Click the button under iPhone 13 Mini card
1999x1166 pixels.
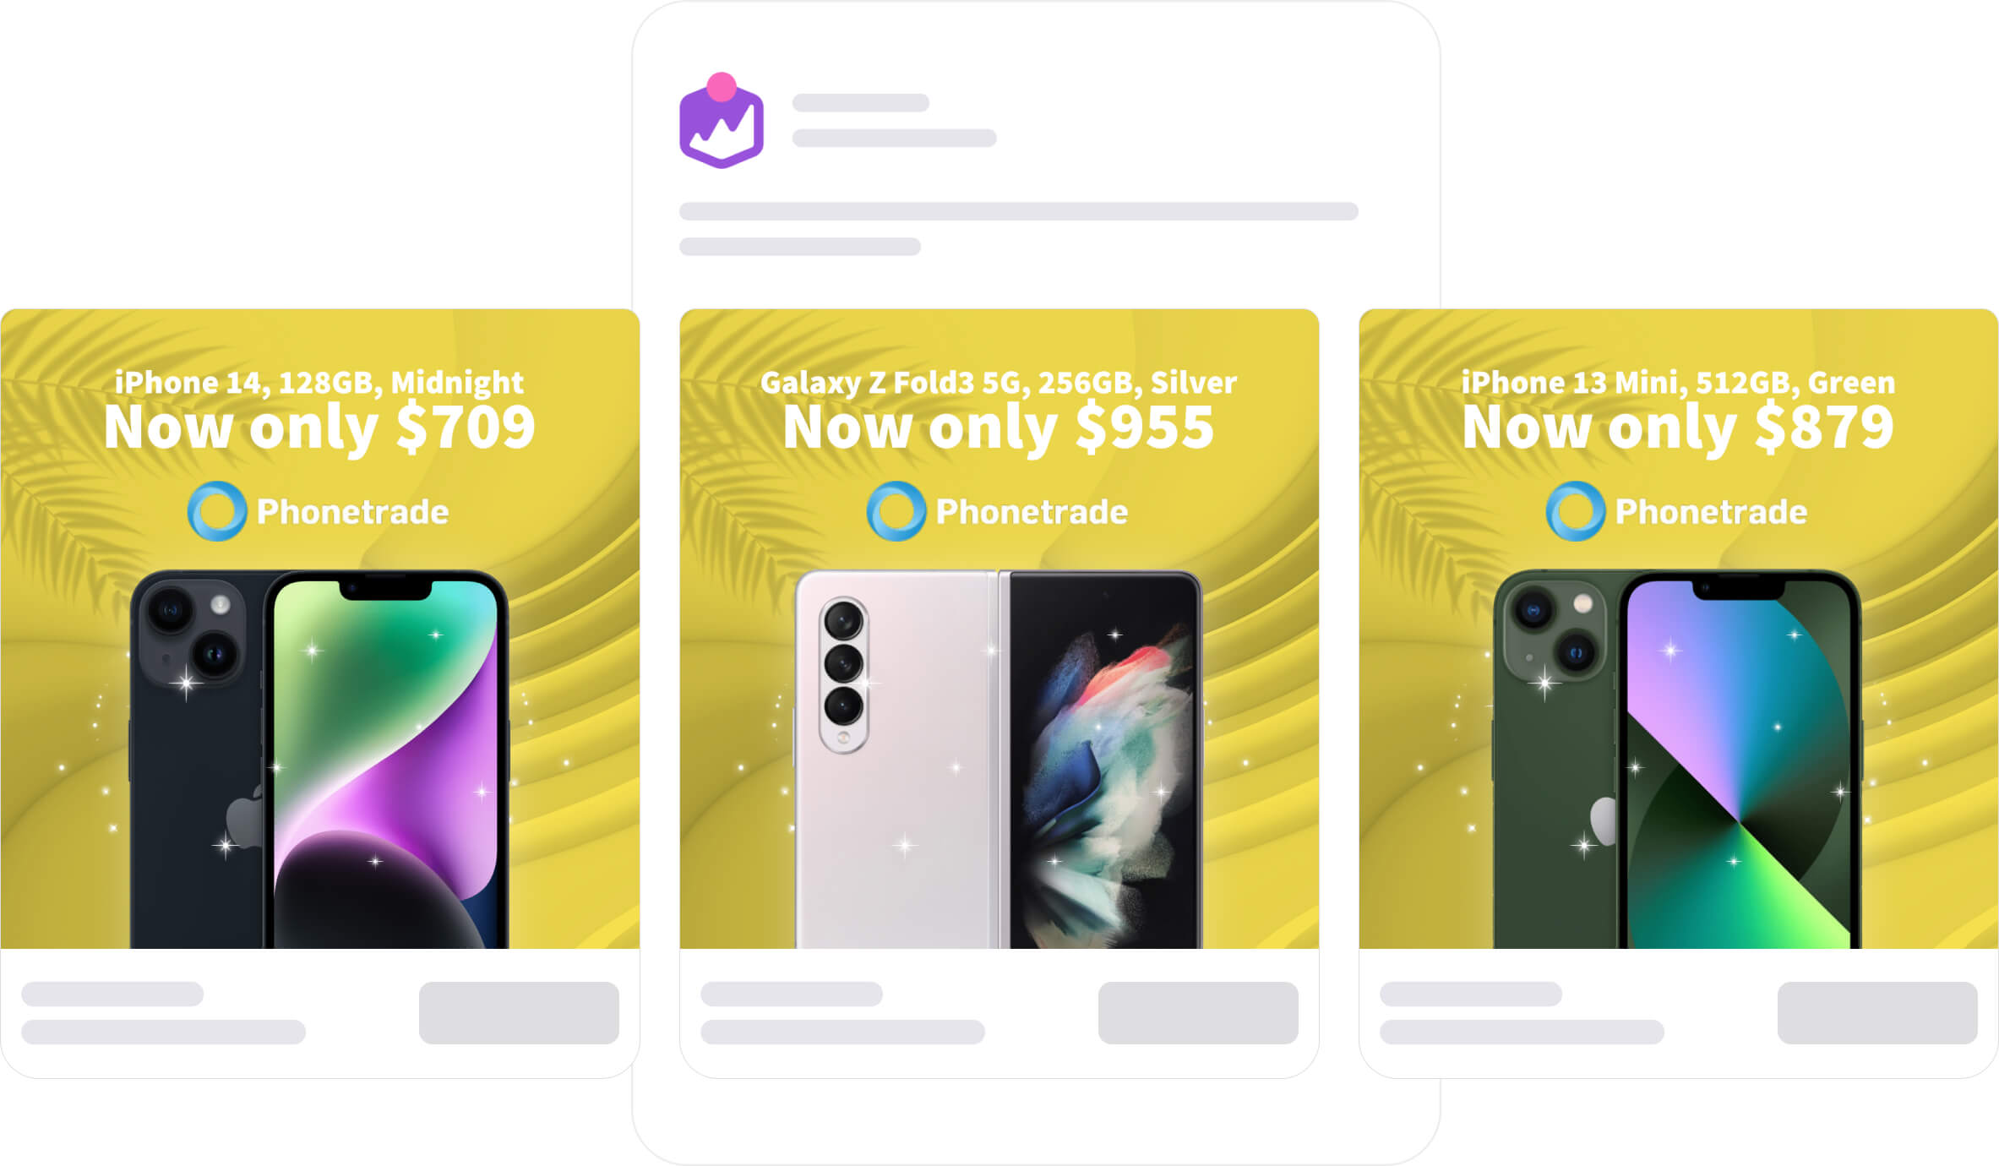(1877, 1012)
